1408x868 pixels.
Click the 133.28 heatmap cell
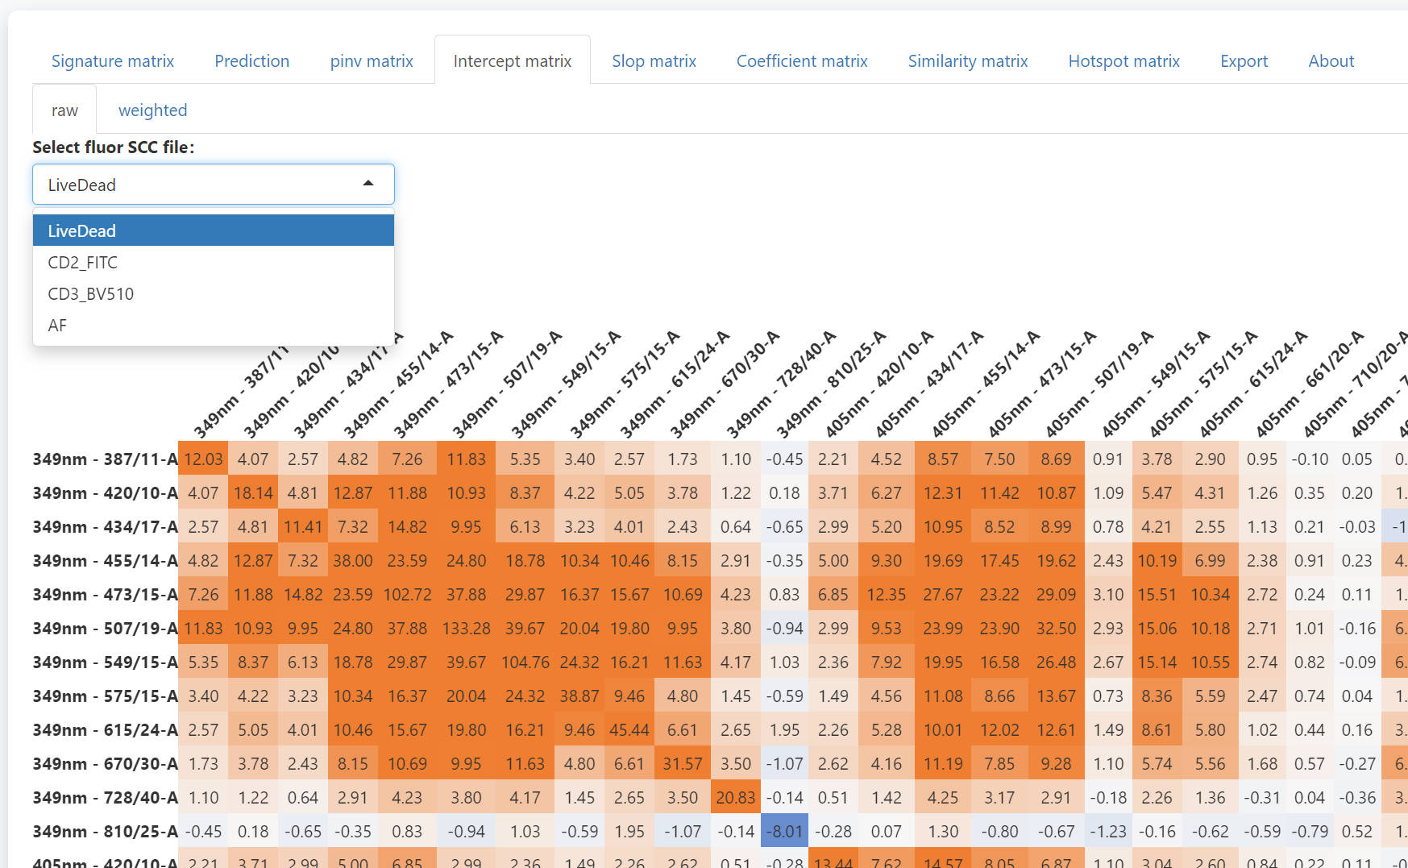click(x=466, y=628)
